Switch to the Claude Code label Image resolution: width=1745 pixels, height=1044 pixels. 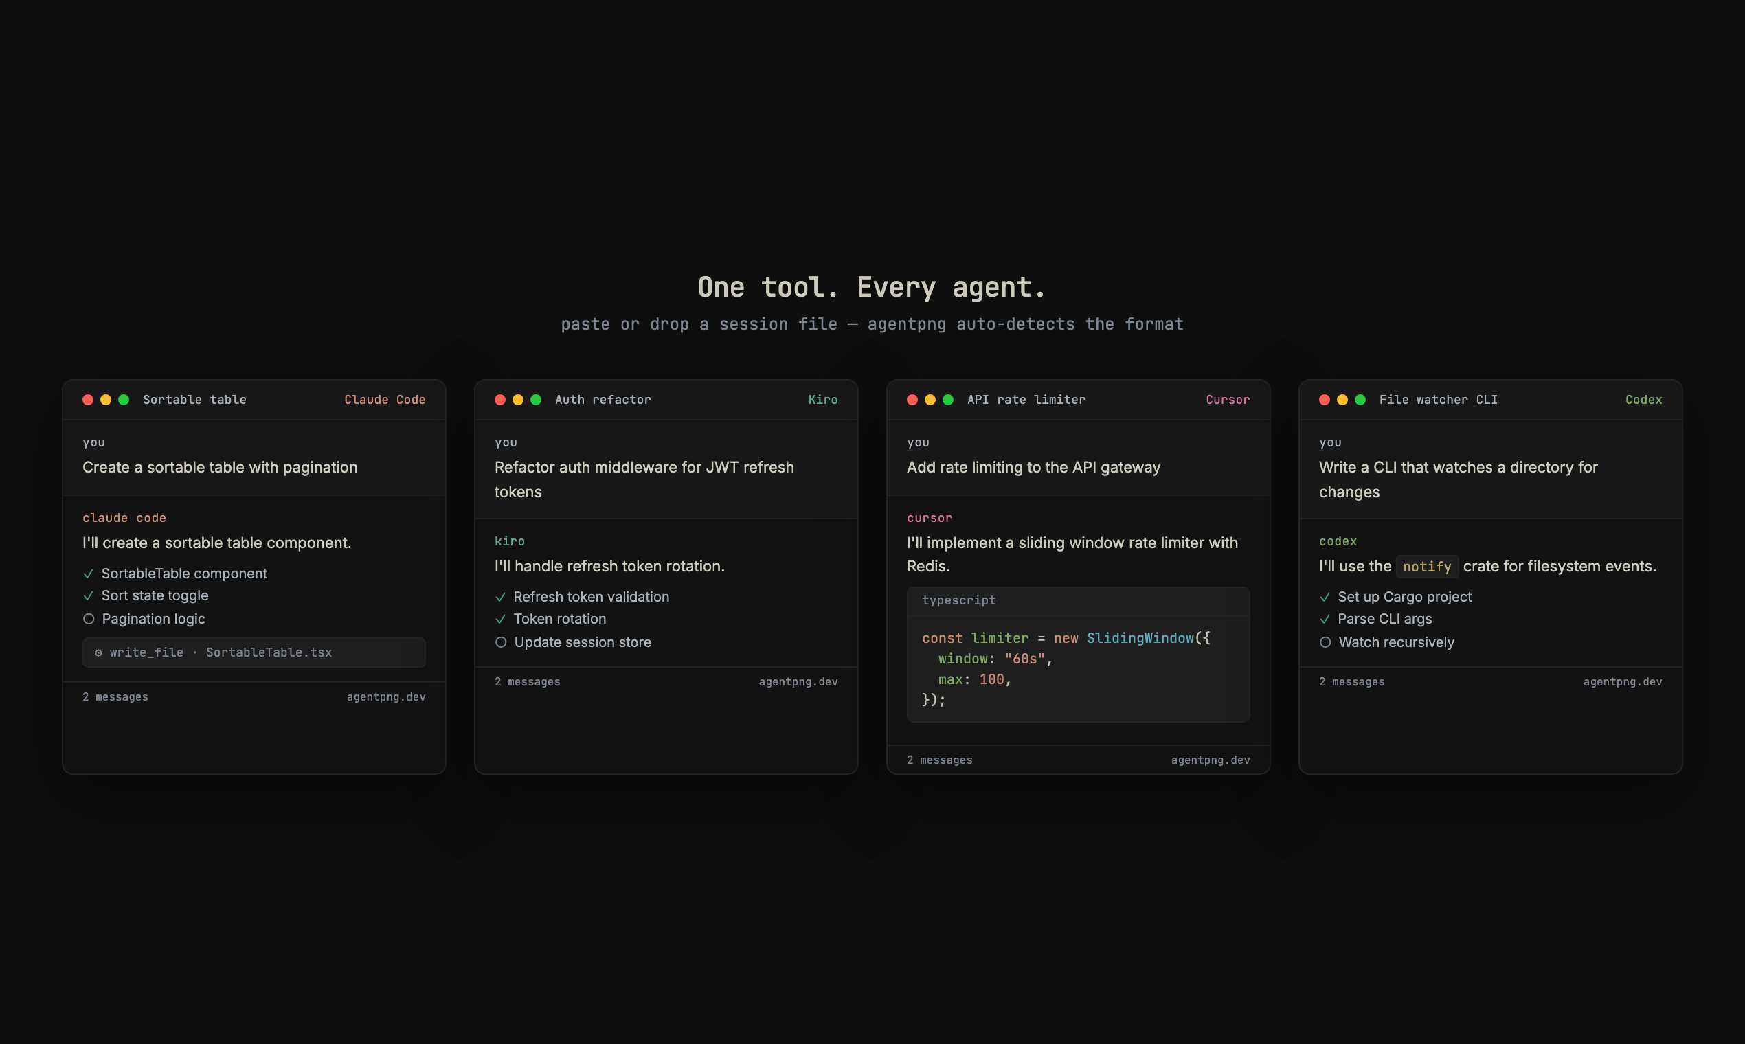[x=385, y=399]
